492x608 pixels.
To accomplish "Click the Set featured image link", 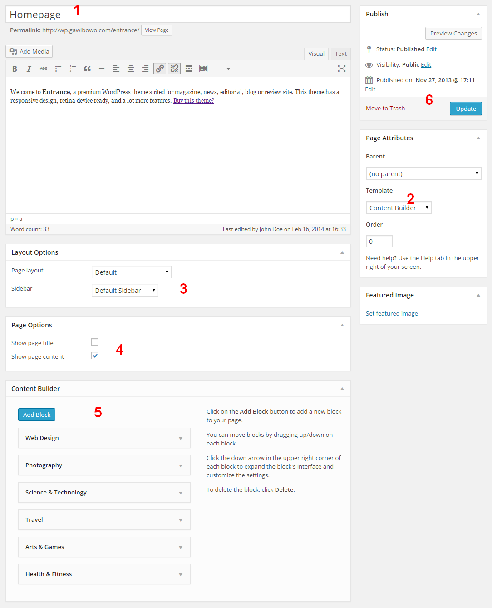I will pos(392,314).
